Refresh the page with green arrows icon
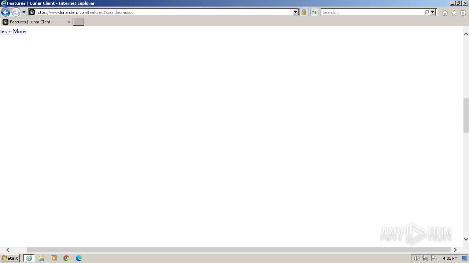 (314, 12)
